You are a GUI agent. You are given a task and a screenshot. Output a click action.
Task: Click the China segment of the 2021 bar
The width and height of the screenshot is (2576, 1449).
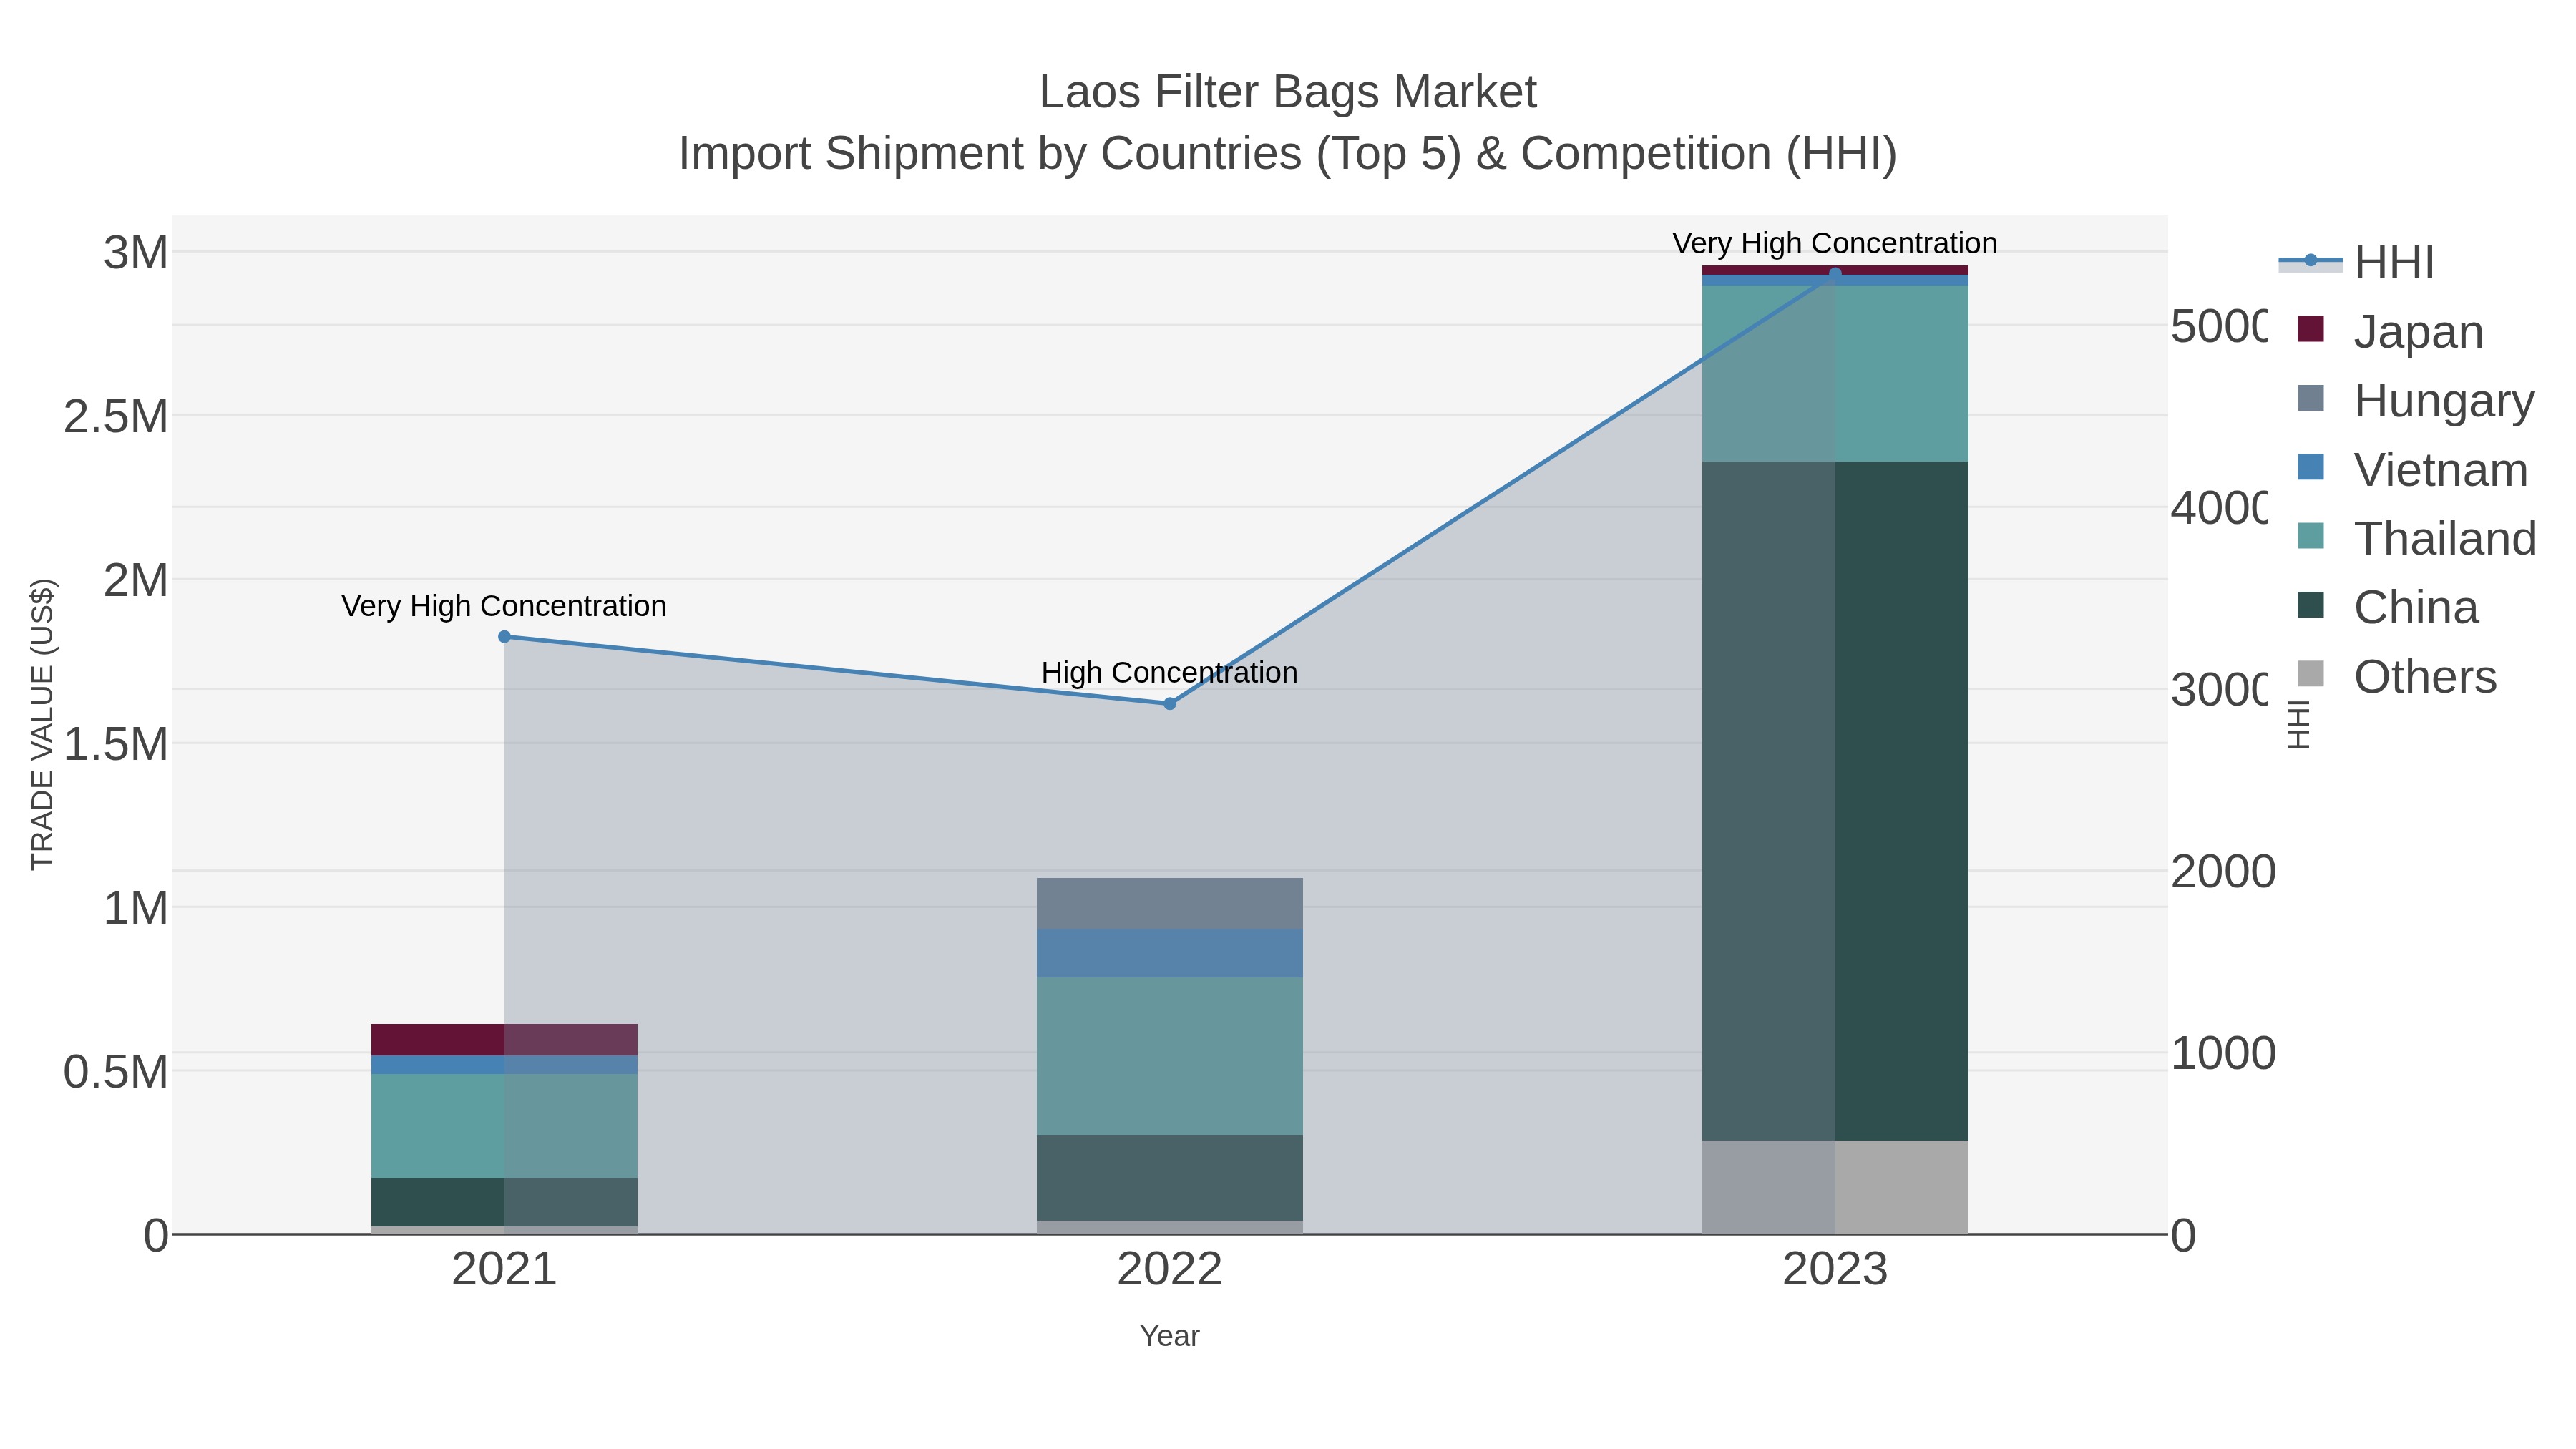click(504, 1202)
